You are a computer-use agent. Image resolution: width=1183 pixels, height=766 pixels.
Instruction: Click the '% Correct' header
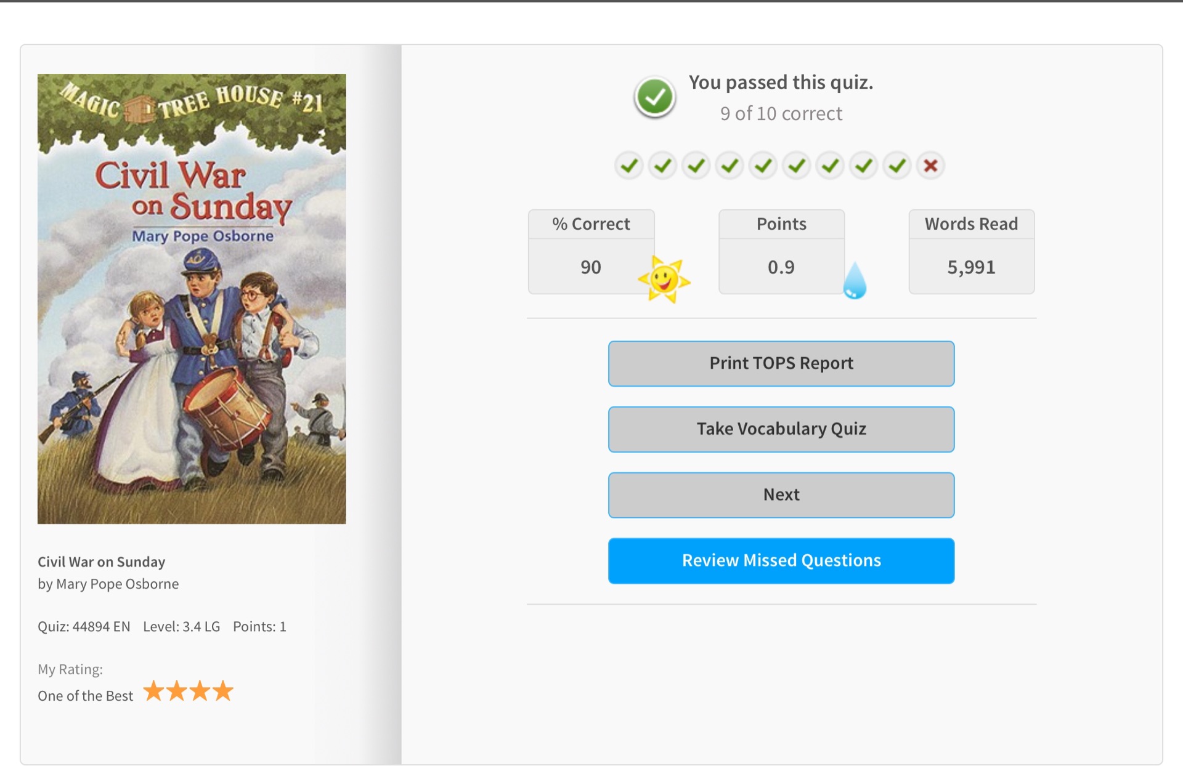pyautogui.click(x=591, y=224)
